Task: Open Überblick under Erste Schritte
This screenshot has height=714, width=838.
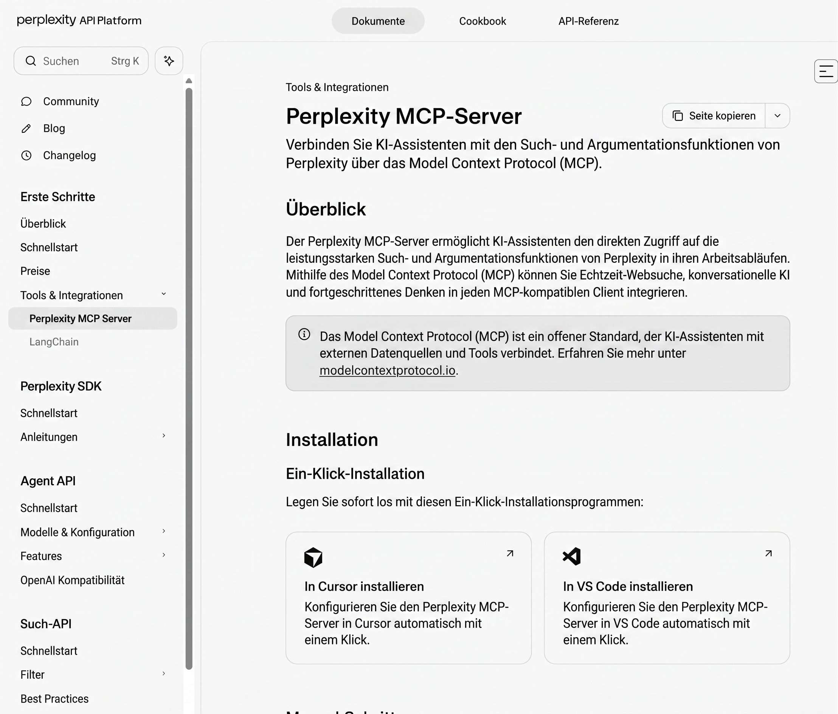Action: click(43, 224)
